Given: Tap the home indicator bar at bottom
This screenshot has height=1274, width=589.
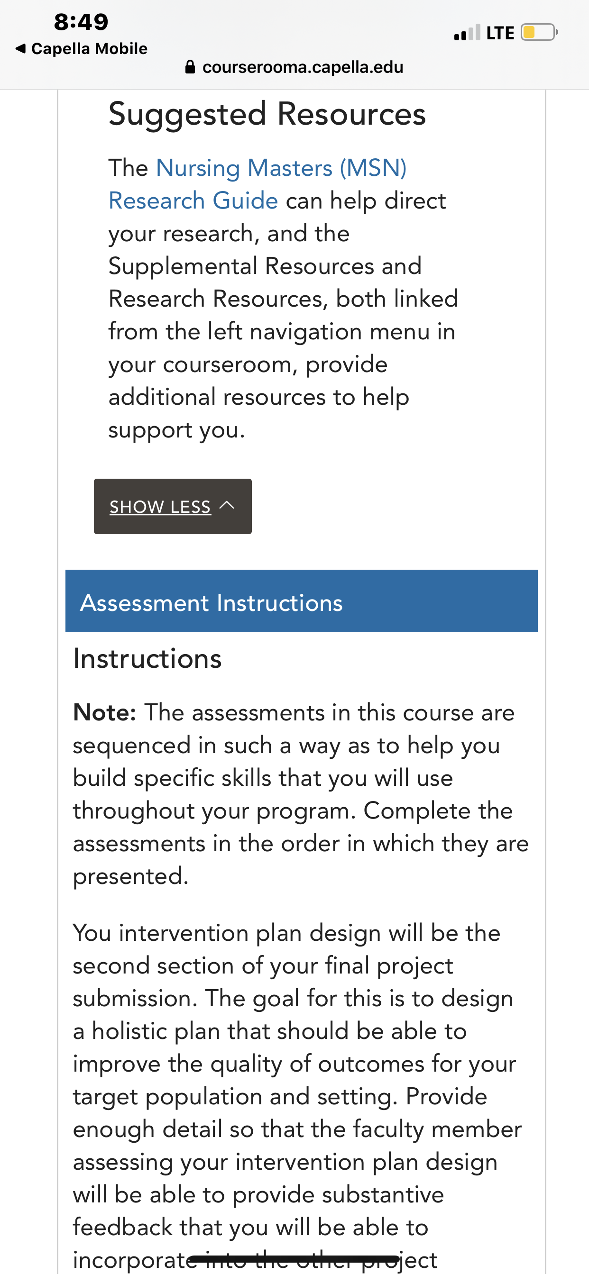Looking at the screenshot, I should coord(294,1258).
